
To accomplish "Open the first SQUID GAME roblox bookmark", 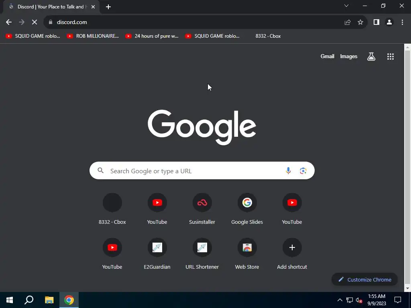I will click(x=33, y=36).
